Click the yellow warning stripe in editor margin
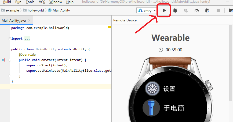233x122 pixels. click(110, 51)
